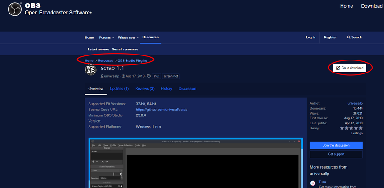This screenshot has height=188, width=384.
Task: Click the Resources breadcrumb
Action: tap(106, 60)
